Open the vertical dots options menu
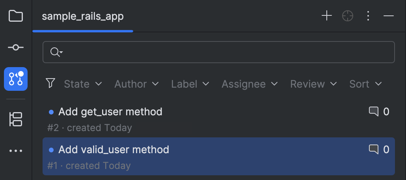 (x=368, y=16)
